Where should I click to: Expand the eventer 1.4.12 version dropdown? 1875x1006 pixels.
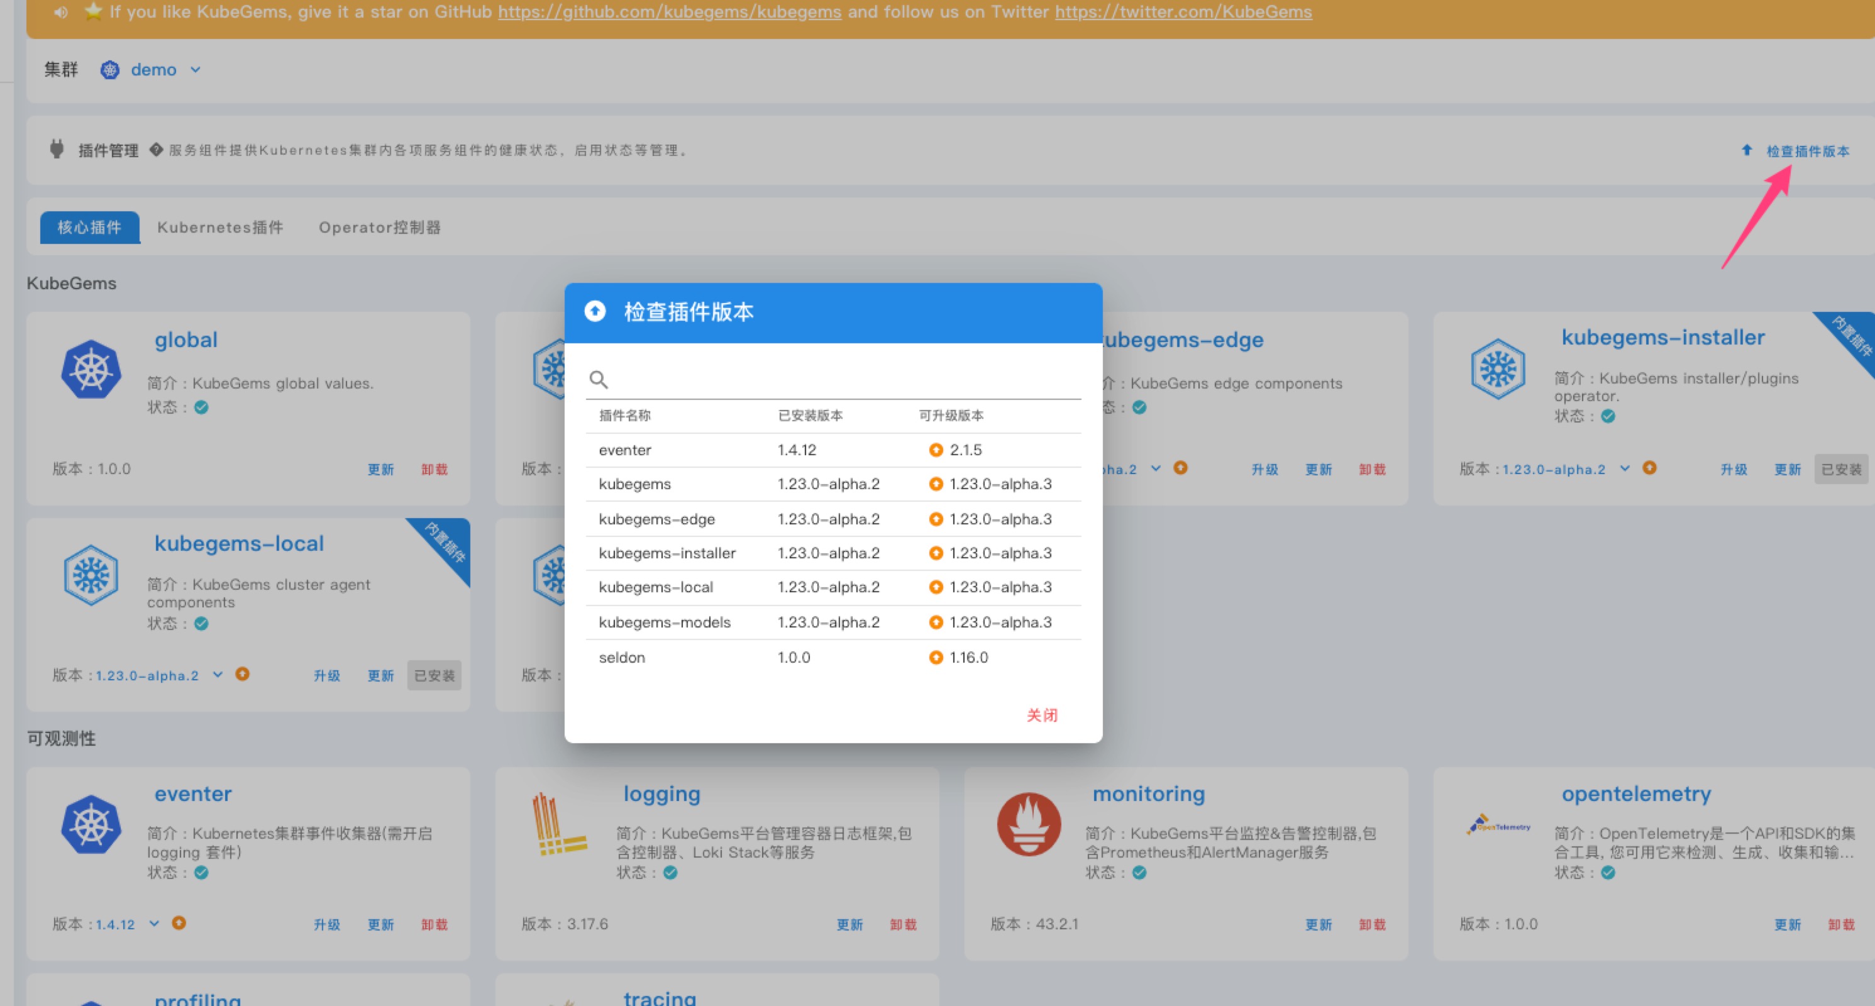click(x=153, y=923)
